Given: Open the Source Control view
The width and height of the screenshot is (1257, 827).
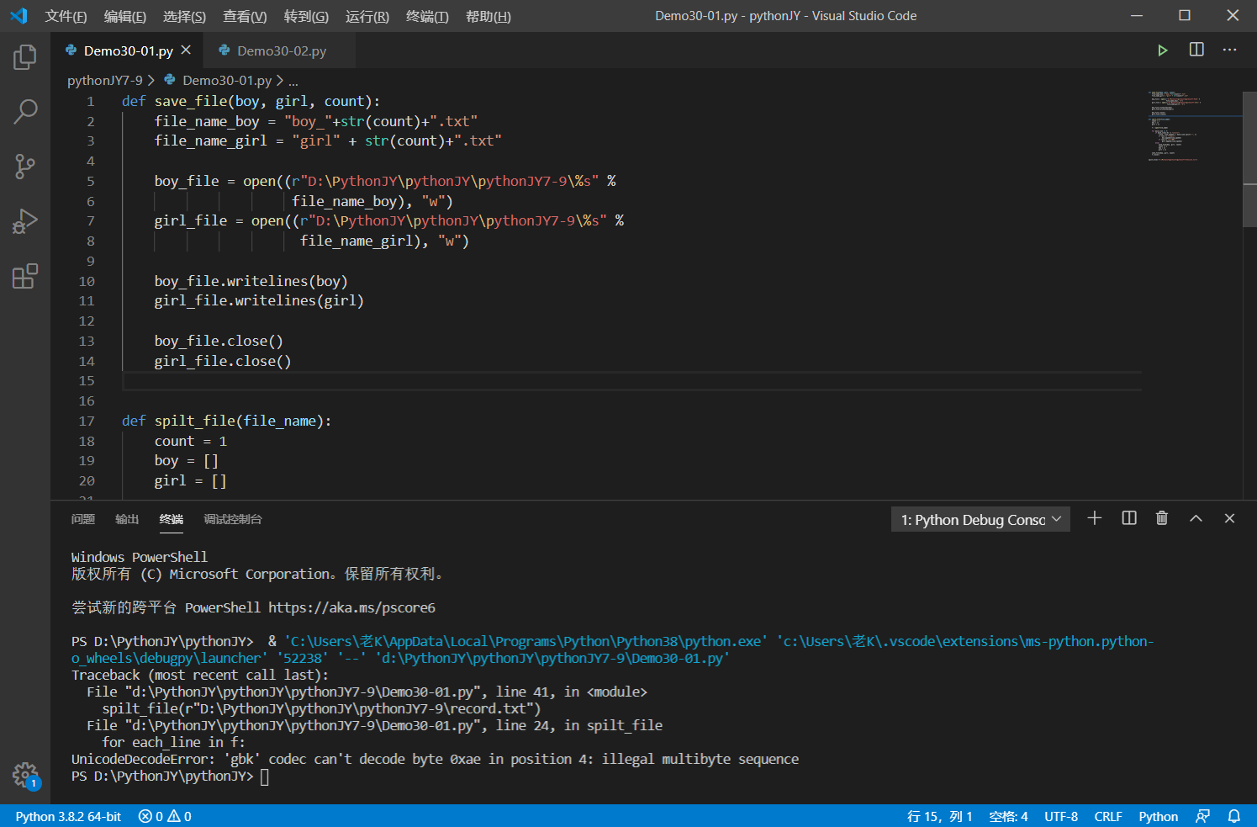Looking at the screenshot, I should pyautogui.click(x=25, y=166).
